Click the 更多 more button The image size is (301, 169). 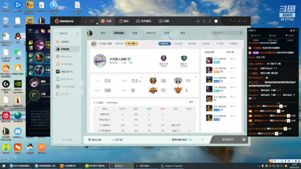pos(191,102)
